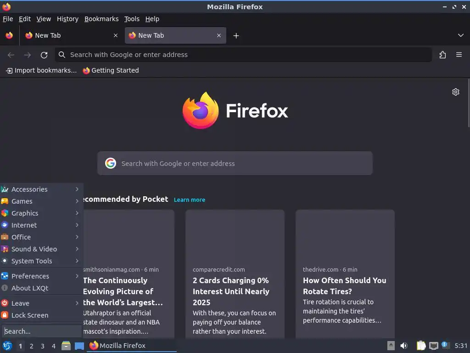The image size is (470, 353).
Task: Go back with the back arrow
Action: click(11, 55)
